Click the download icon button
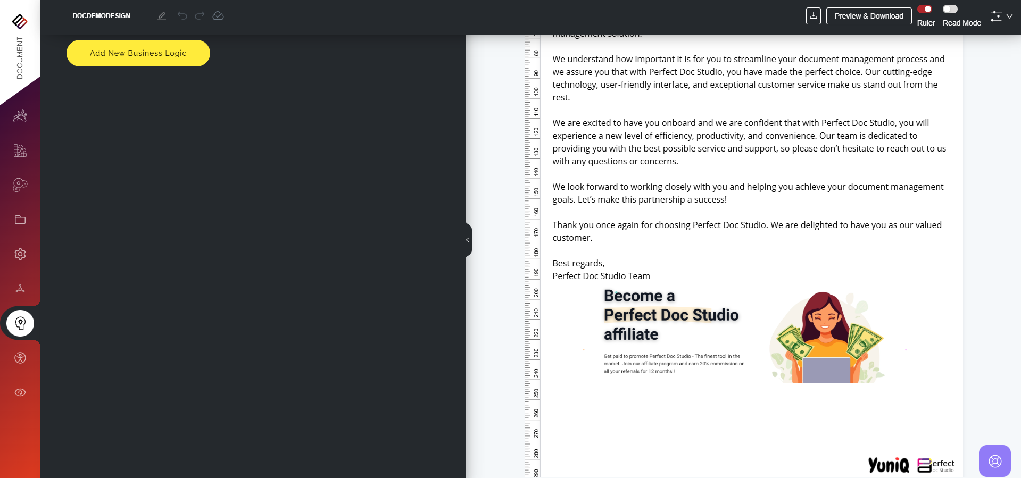This screenshot has width=1021, height=478. 813,16
